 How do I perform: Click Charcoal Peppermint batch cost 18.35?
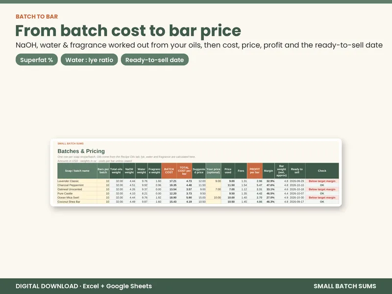169,185
